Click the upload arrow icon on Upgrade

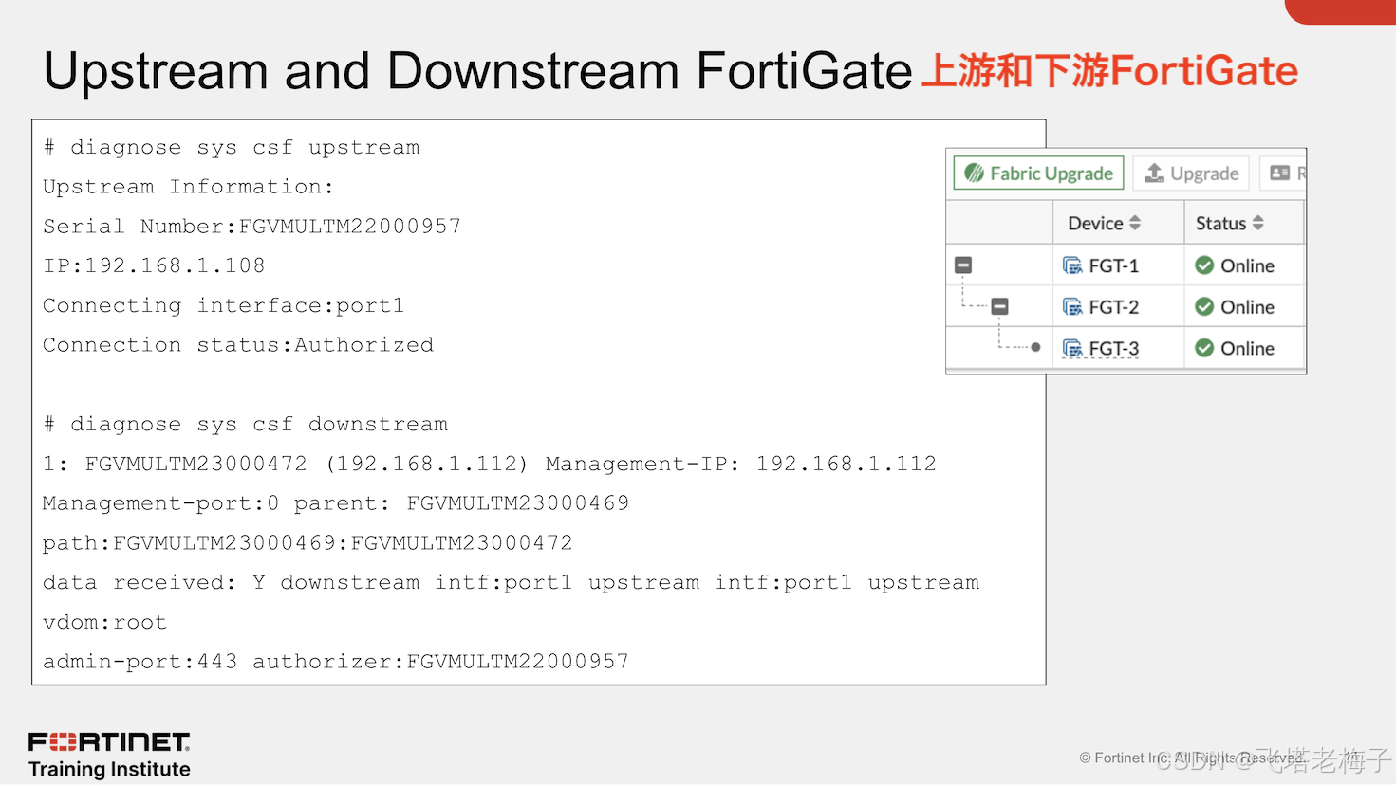[1154, 173]
